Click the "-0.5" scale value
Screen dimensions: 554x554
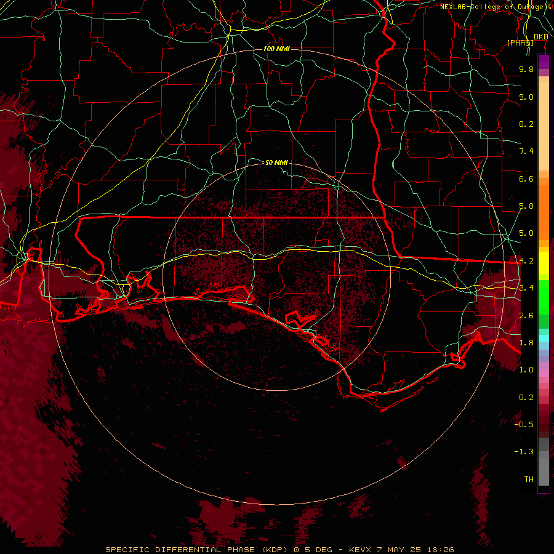pyautogui.click(x=524, y=425)
